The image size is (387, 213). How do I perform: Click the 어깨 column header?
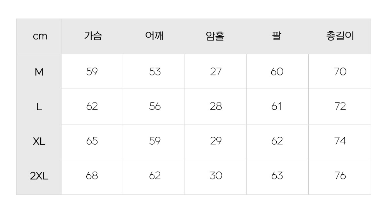click(x=154, y=36)
